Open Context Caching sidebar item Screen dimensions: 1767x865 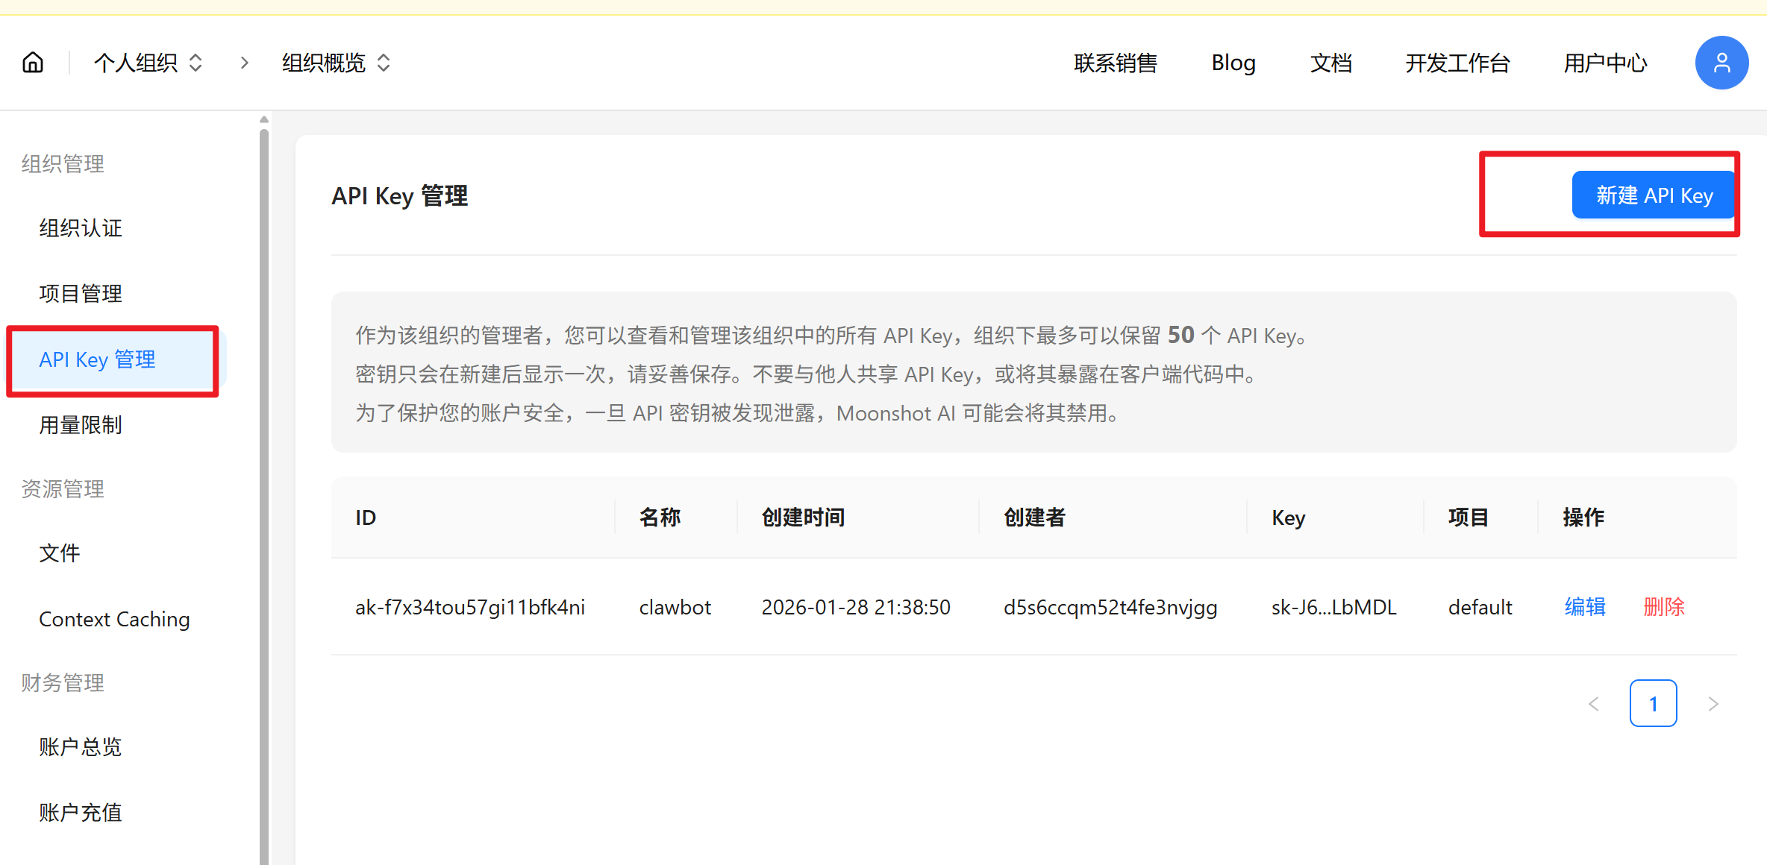coord(114,619)
